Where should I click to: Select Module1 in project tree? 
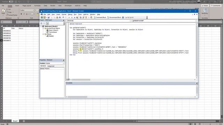[50, 36]
